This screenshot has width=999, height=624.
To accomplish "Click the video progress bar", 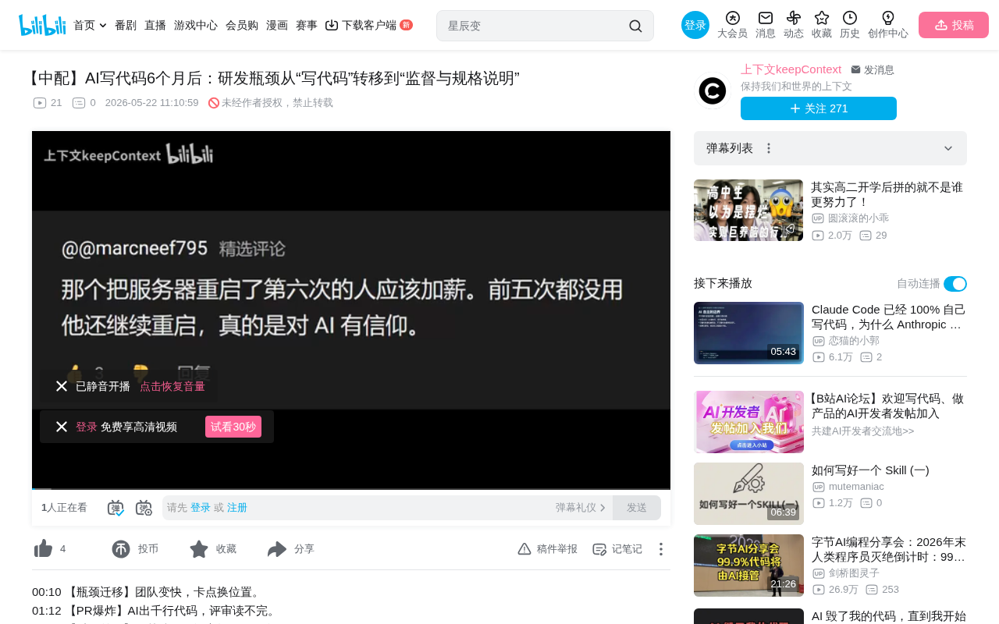I will click(x=351, y=489).
